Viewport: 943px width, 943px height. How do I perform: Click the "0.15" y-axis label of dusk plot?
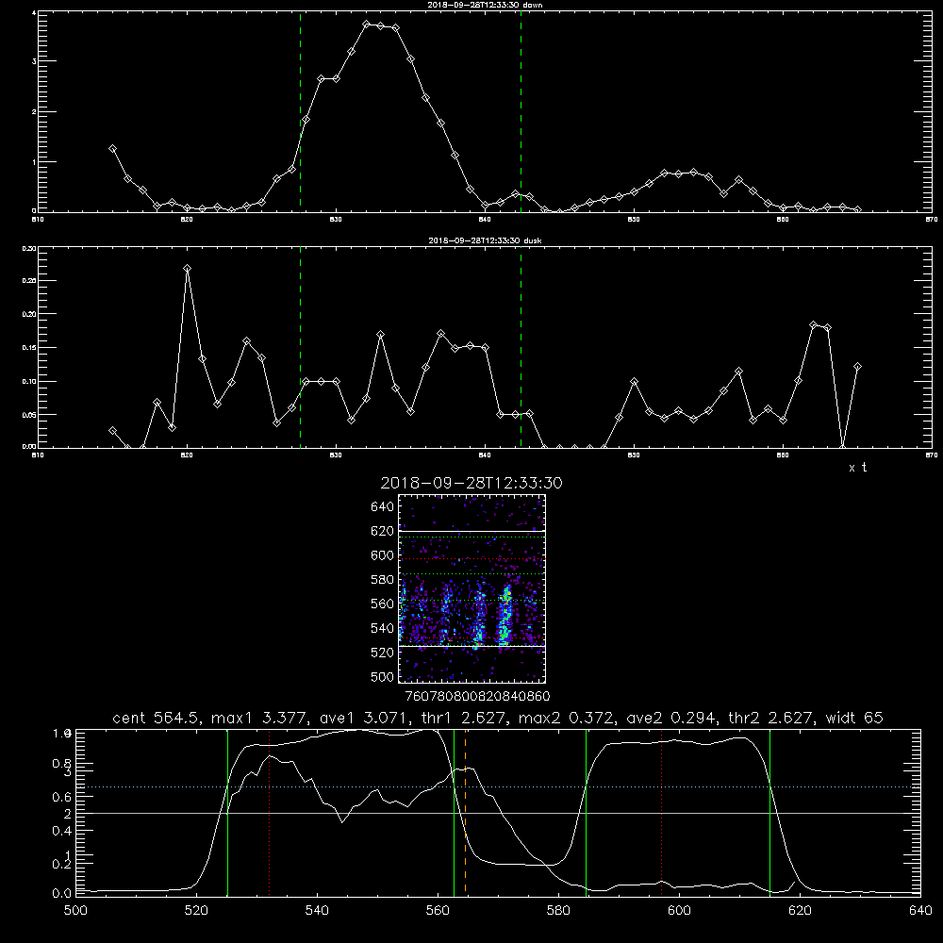29,348
